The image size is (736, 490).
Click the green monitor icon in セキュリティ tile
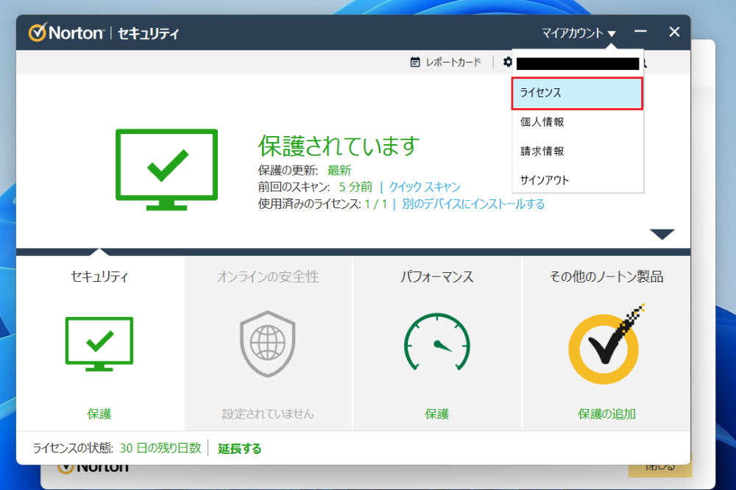[x=99, y=344]
